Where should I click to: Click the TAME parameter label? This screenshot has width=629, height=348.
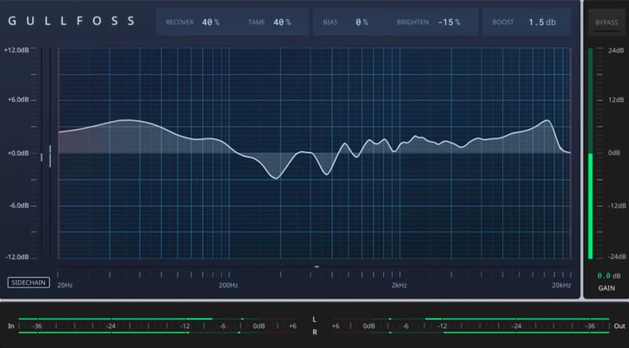pyautogui.click(x=256, y=22)
